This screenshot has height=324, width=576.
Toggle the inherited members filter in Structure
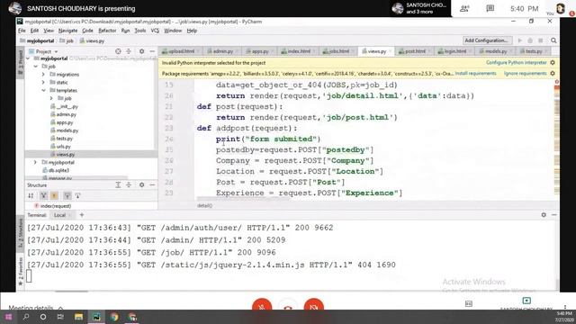click(43, 195)
